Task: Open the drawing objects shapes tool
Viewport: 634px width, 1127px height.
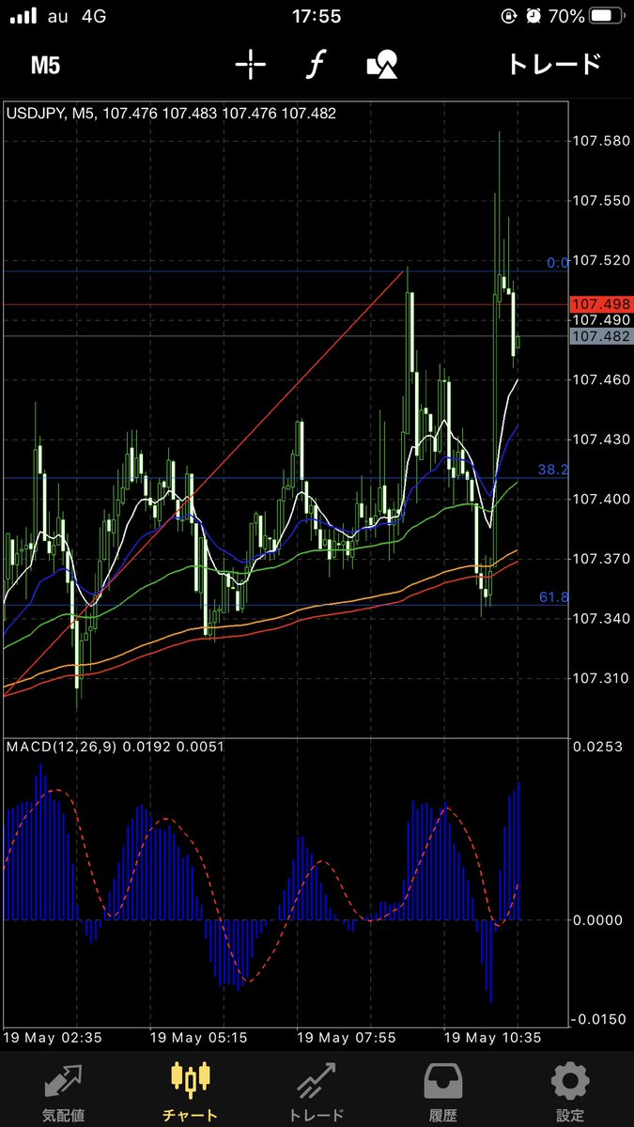Action: click(382, 65)
